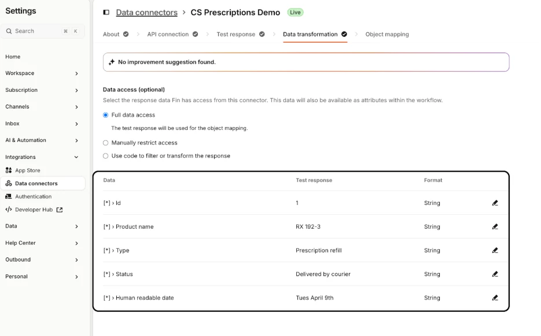
Task: Collapse the Integrations section
Action: pos(76,157)
